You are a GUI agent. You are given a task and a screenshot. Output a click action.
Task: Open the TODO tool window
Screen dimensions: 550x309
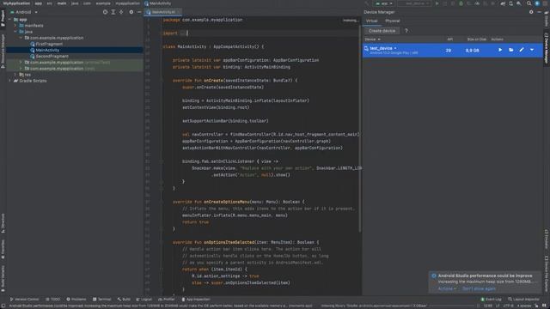point(53,300)
